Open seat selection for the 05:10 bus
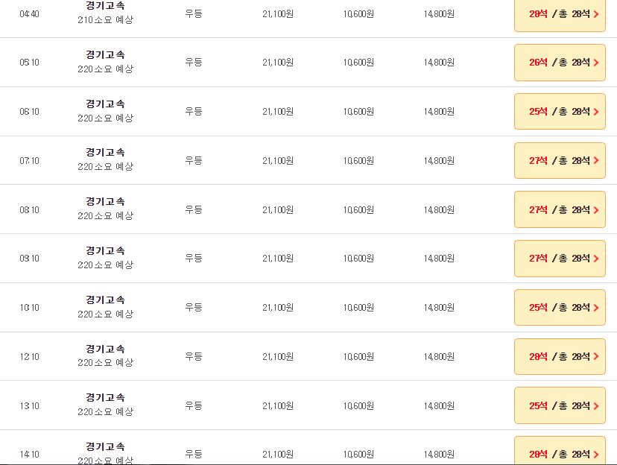Image resolution: width=617 pixels, height=465 pixels. click(560, 63)
